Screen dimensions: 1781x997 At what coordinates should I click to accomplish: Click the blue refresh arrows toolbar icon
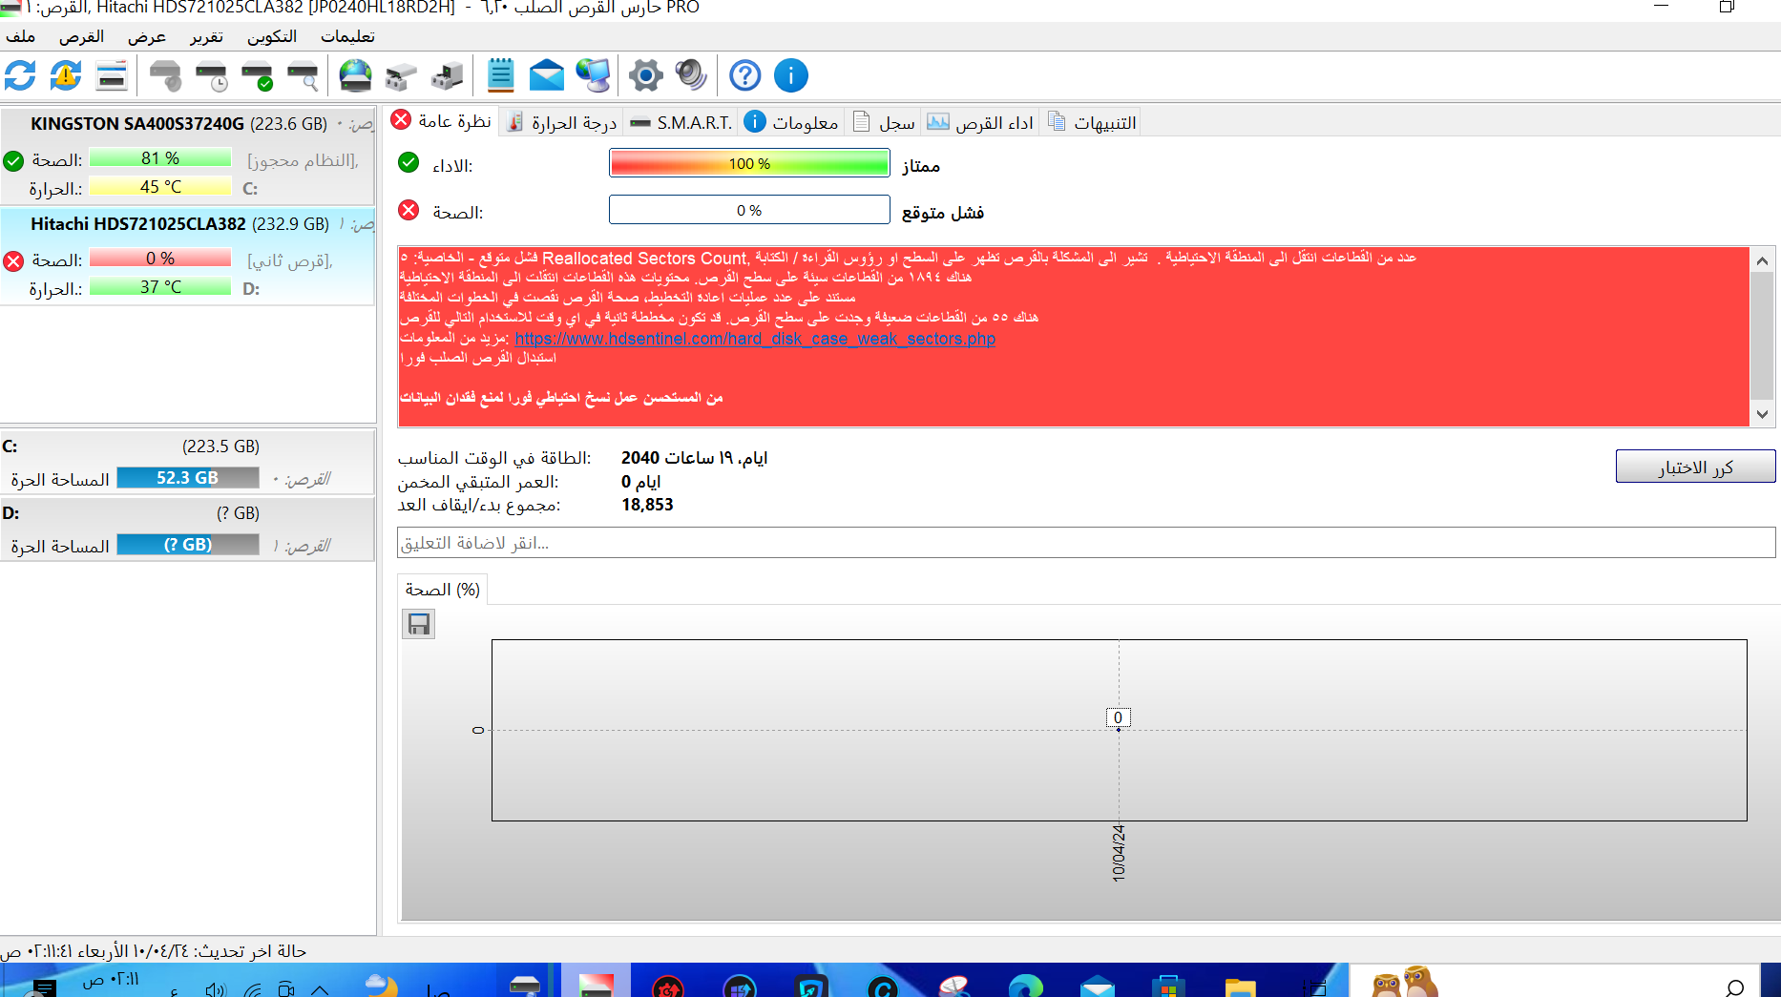pyautogui.click(x=20, y=75)
